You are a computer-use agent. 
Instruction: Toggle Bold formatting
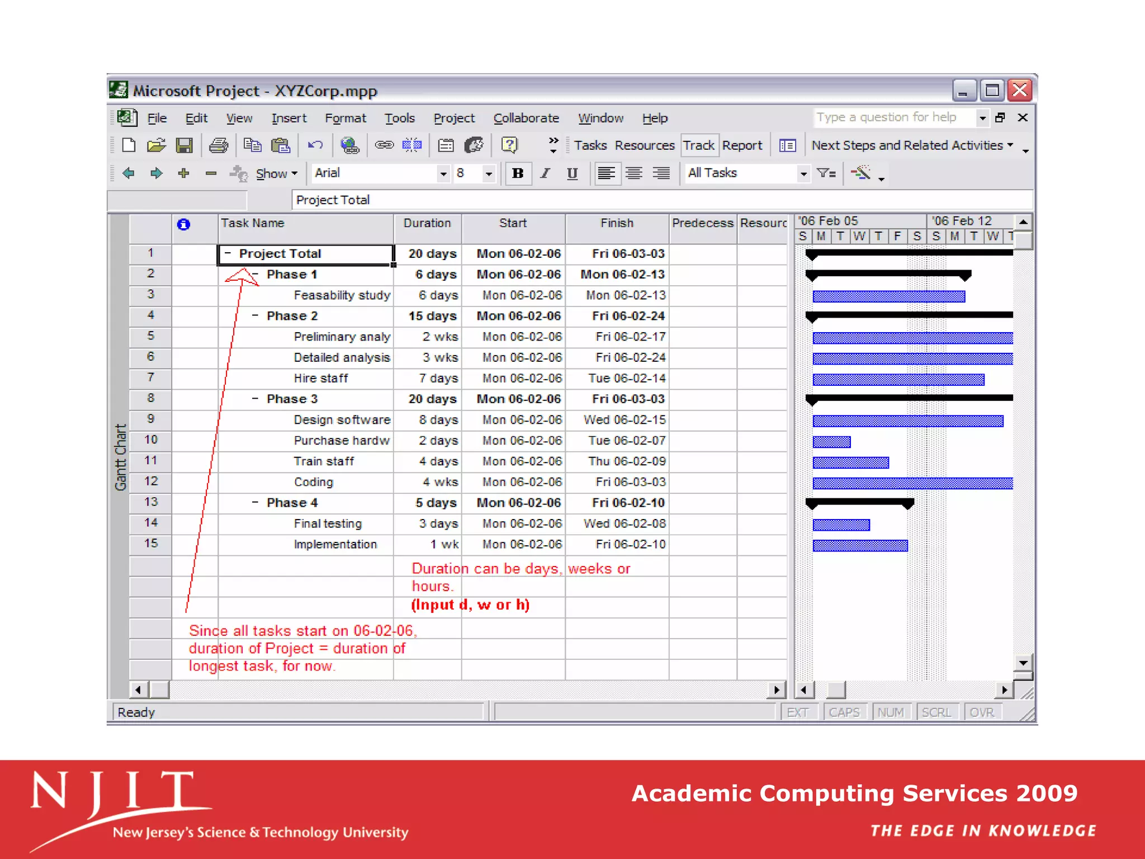[x=518, y=173]
